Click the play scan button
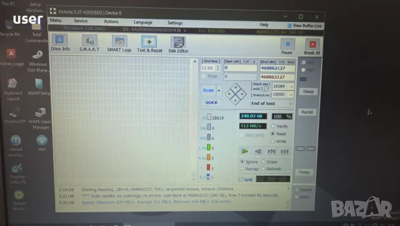 coord(244,152)
